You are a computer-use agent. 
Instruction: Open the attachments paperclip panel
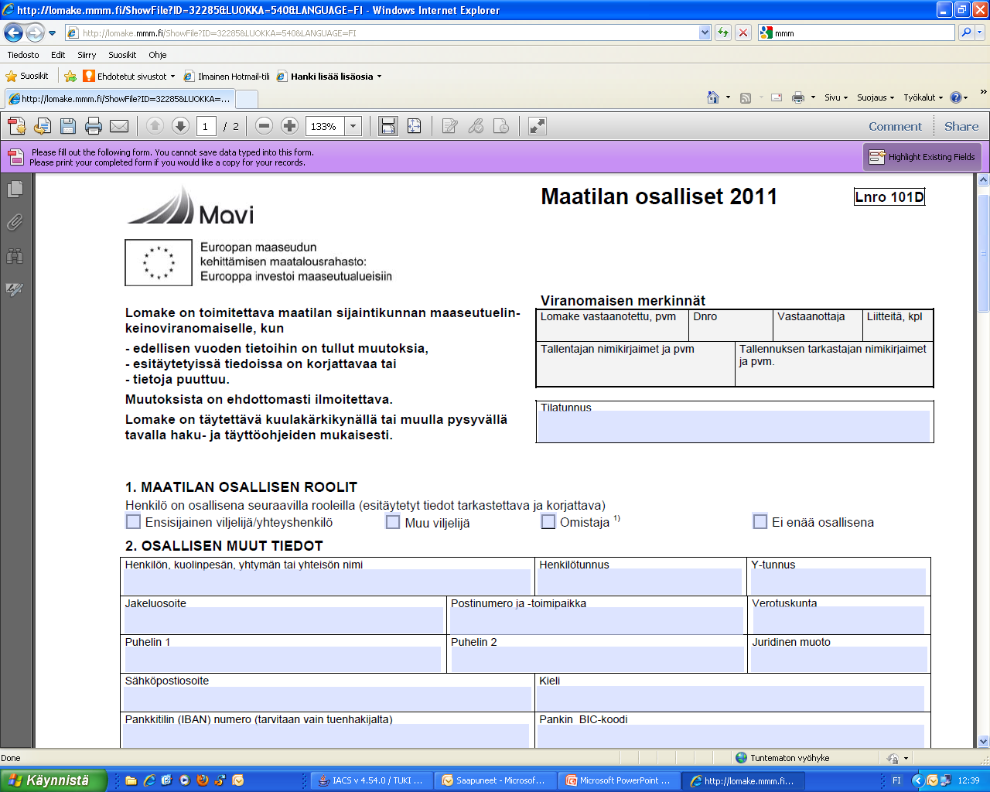pos(15,223)
